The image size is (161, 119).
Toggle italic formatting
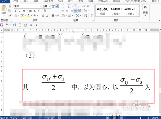(x=20, y=11)
